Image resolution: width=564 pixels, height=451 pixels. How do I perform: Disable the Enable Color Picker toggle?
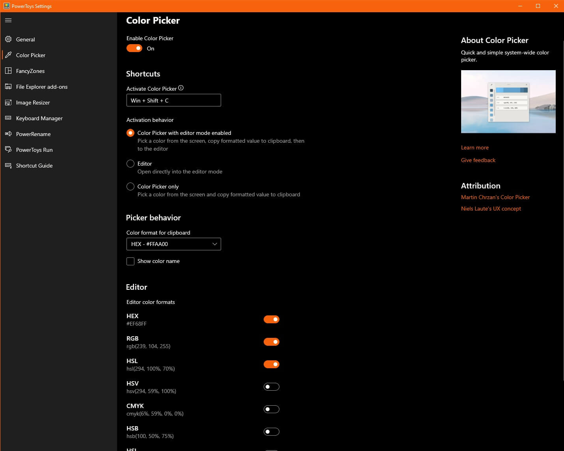pos(134,48)
